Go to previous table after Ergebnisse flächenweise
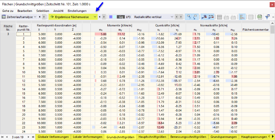The width and height of the screenshot is (275, 140). click(x=100, y=17)
